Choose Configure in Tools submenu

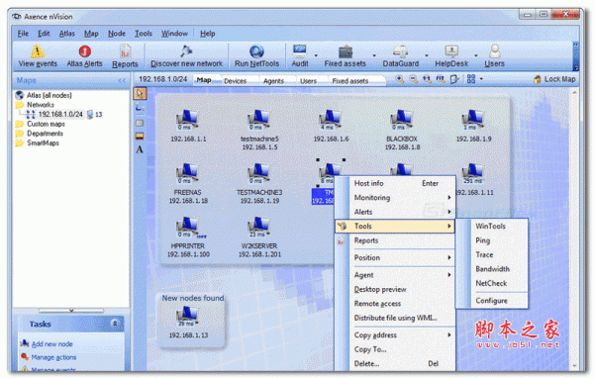pyautogui.click(x=491, y=301)
